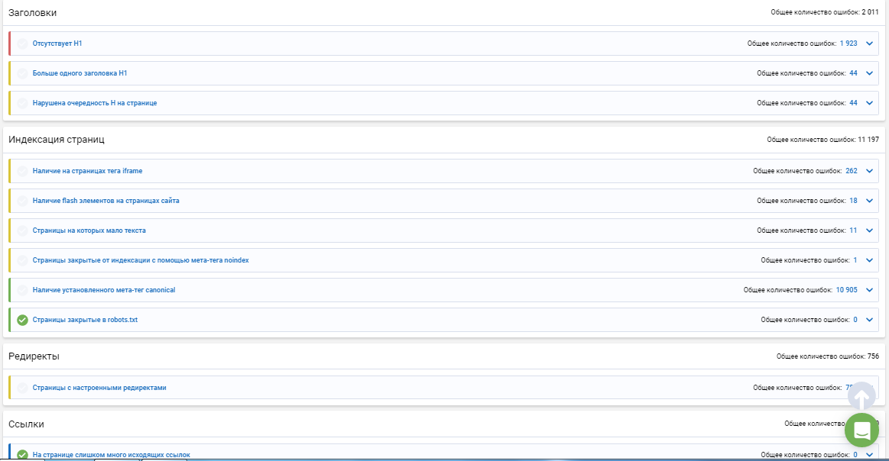Viewport: 889px width, 461px height.
Task: Open 'Страницы закрытые в robots.txt' link
Action: point(85,320)
